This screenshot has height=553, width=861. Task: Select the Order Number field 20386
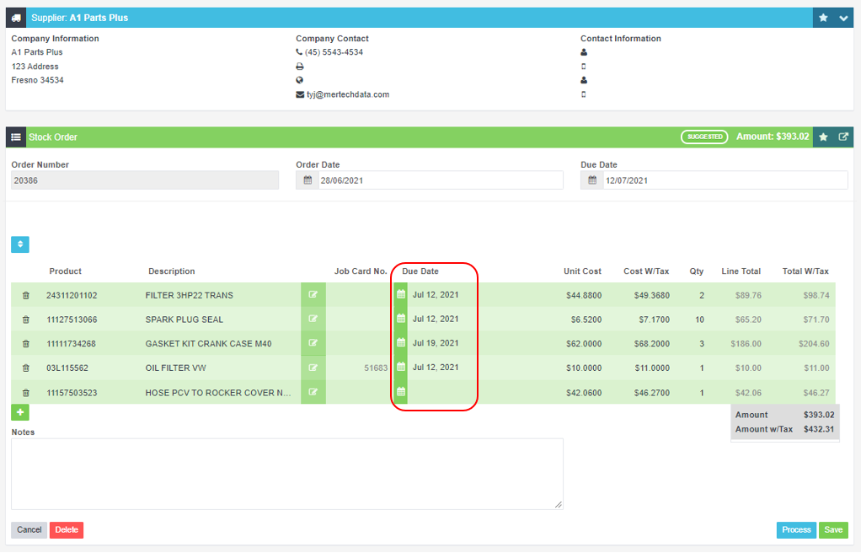click(x=145, y=180)
